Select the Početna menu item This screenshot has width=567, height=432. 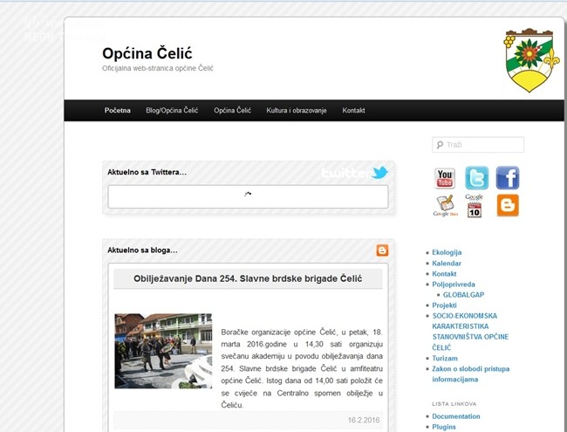tap(118, 111)
